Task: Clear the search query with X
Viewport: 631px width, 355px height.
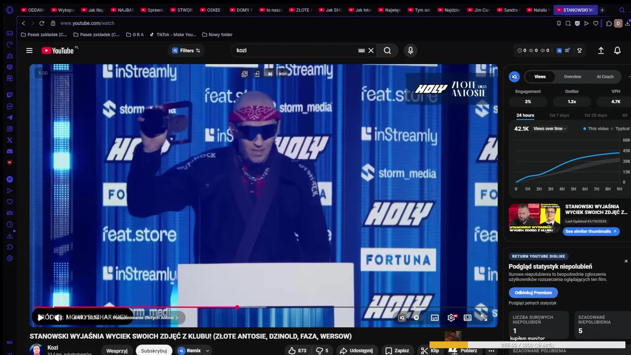Action: [x=371, y=50]
